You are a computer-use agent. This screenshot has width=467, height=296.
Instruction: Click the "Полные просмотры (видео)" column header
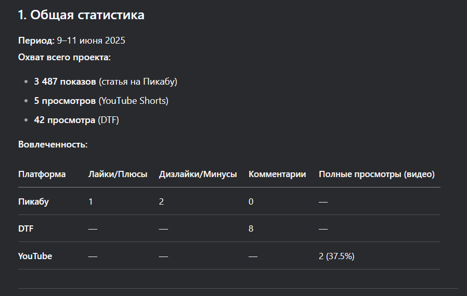377,174
